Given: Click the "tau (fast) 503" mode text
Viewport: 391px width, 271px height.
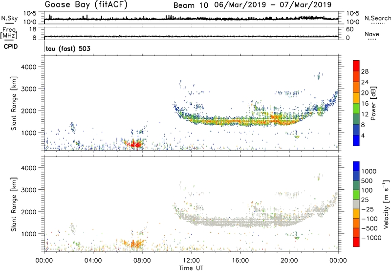Looking at the screenshot, I should click(68, 48).
